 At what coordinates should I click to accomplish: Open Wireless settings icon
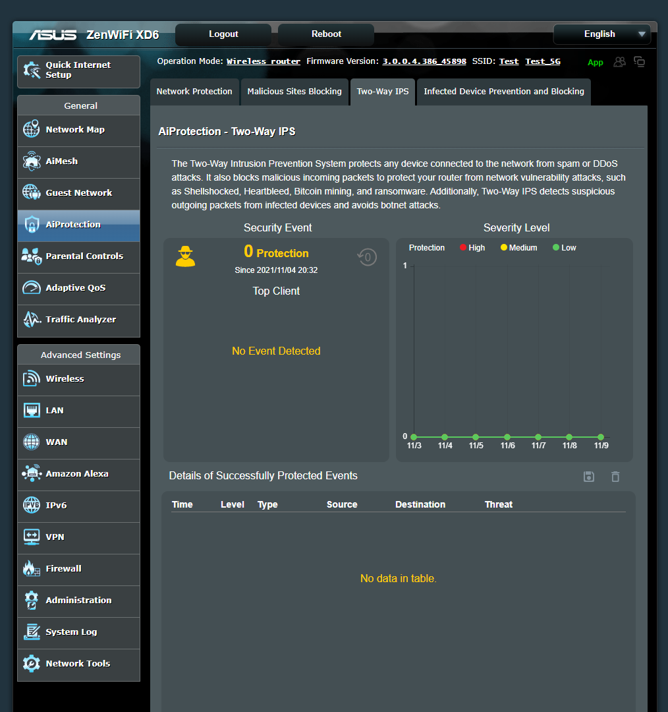click(32, 378)
